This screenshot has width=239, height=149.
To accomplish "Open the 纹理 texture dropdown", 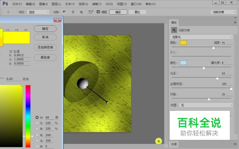I will coord(206,105).
